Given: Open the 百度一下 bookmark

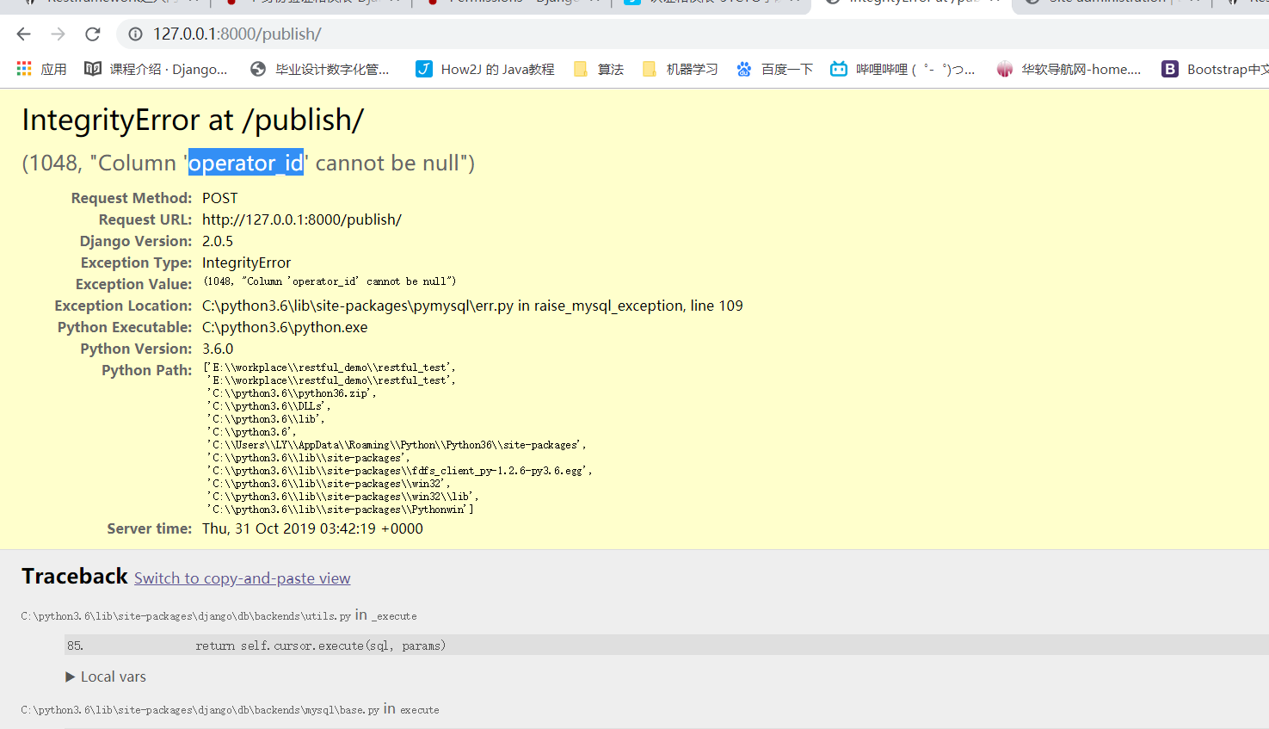Looking at the screenshot, I should coord(774,69).
